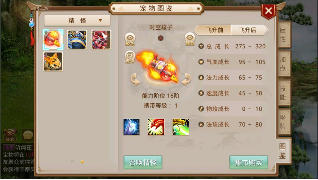Image resolution: width=318 pixels, height=180 pixels.
Task: Rotate pet model with left arrow
Action: click(135, 79)
